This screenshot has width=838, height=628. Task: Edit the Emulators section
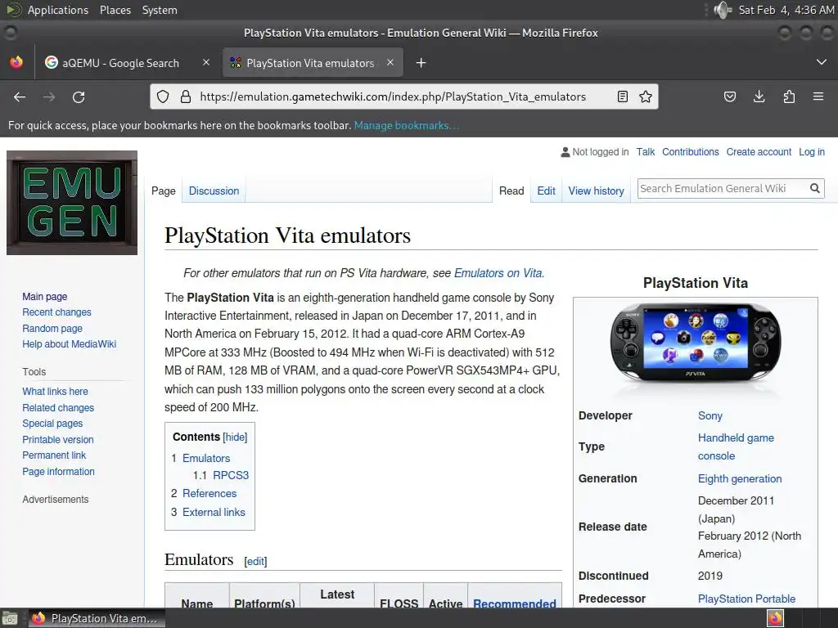click(255, 561)
